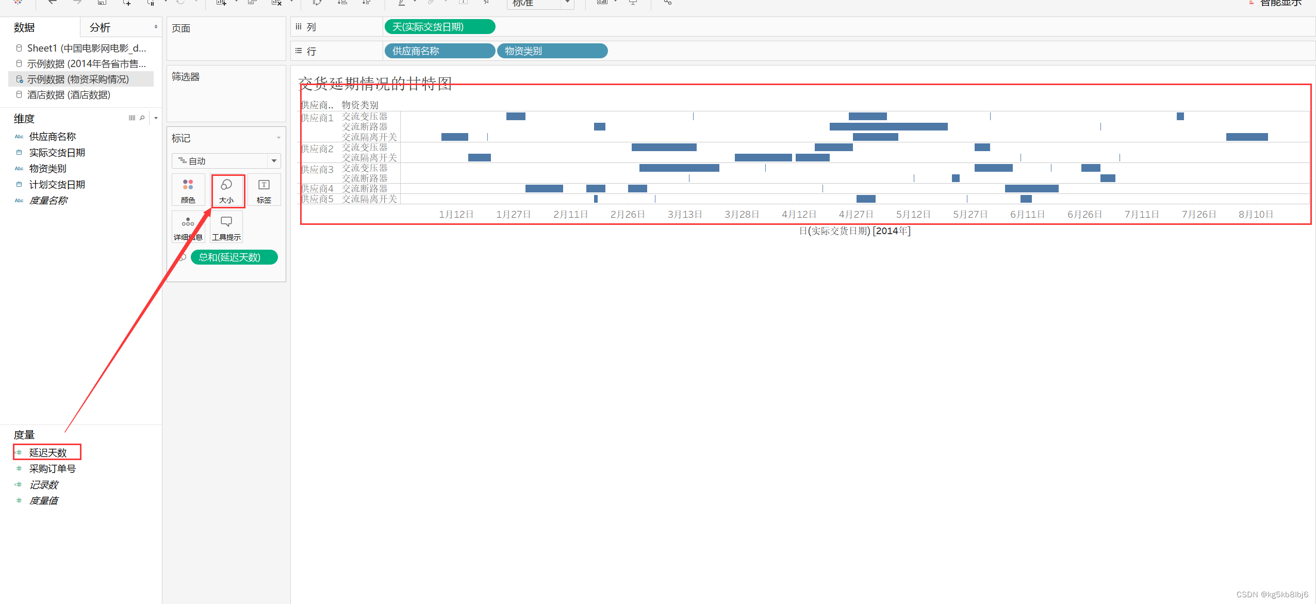
Task: Click the Share icon in the toolbar
Action: click(668, 2)
